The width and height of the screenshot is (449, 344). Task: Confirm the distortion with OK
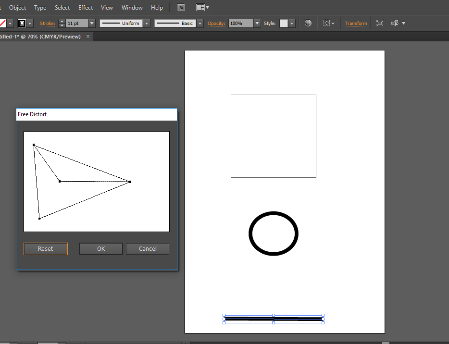100,249
